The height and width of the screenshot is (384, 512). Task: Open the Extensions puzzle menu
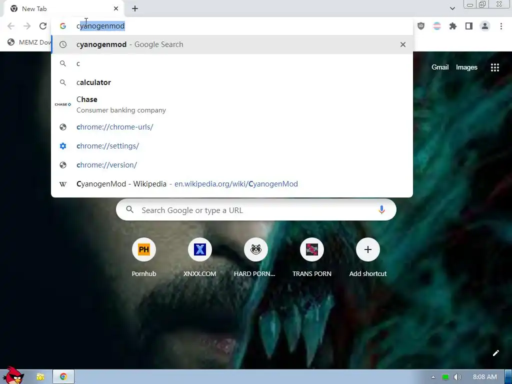453,26
